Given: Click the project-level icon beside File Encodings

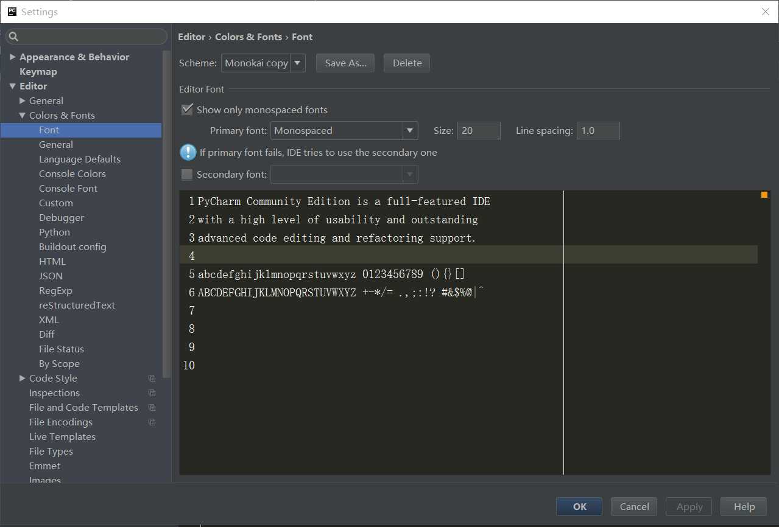Looking at the screenshot, I should click(x=152, y=422).
